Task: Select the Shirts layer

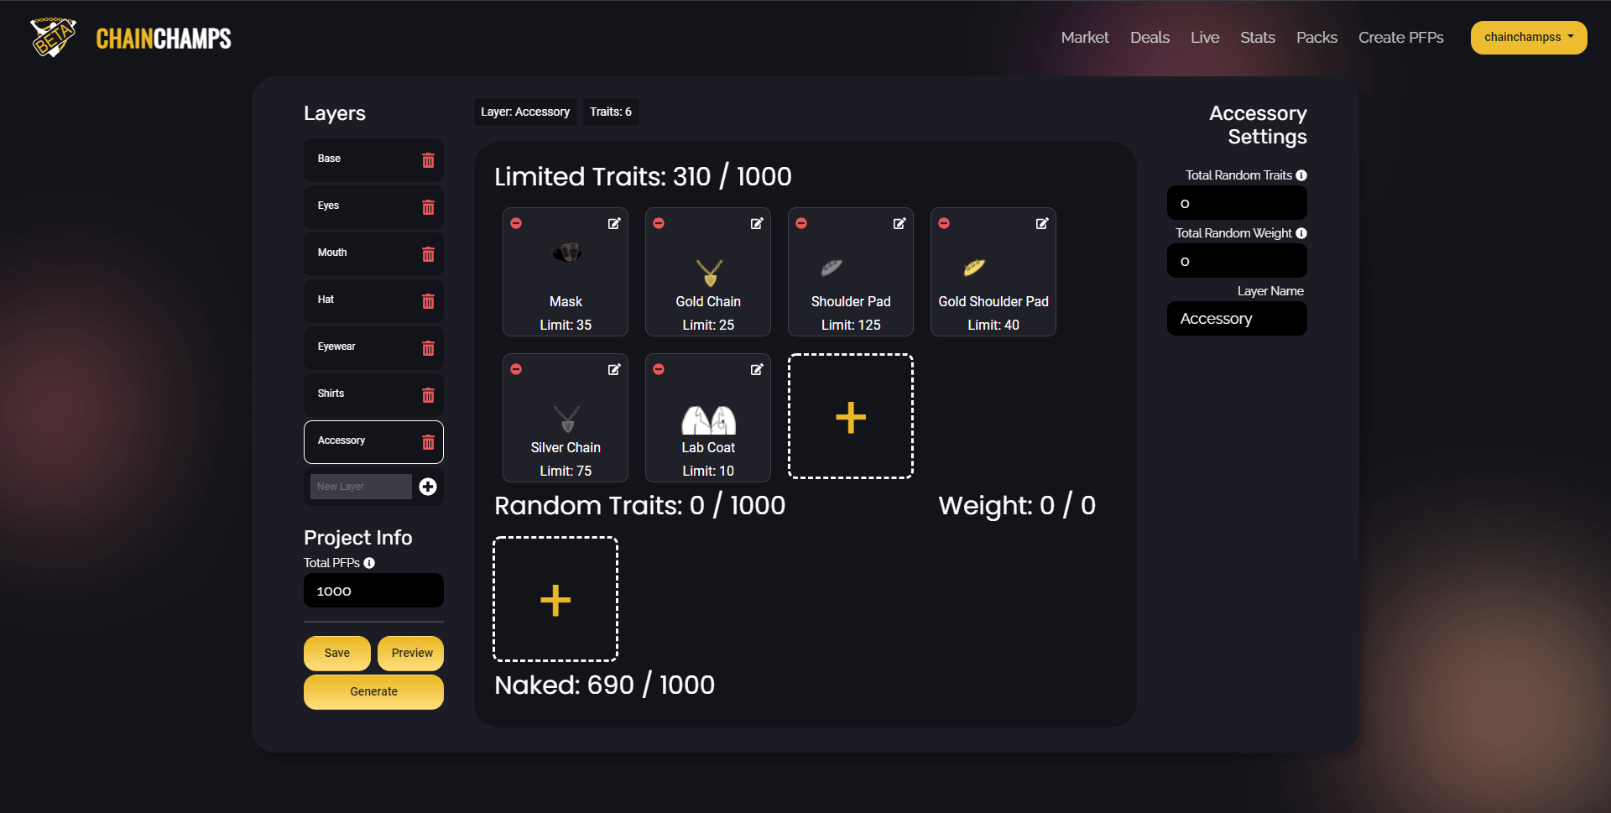Action: pos(373,395)
